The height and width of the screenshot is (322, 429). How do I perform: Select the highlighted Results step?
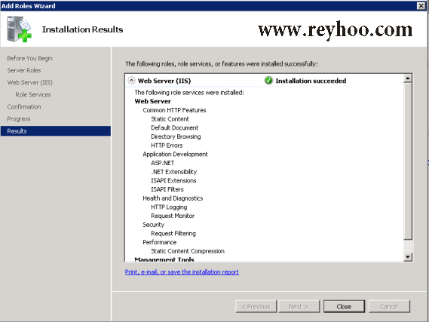pyautogui.click(x=56, y=130)
